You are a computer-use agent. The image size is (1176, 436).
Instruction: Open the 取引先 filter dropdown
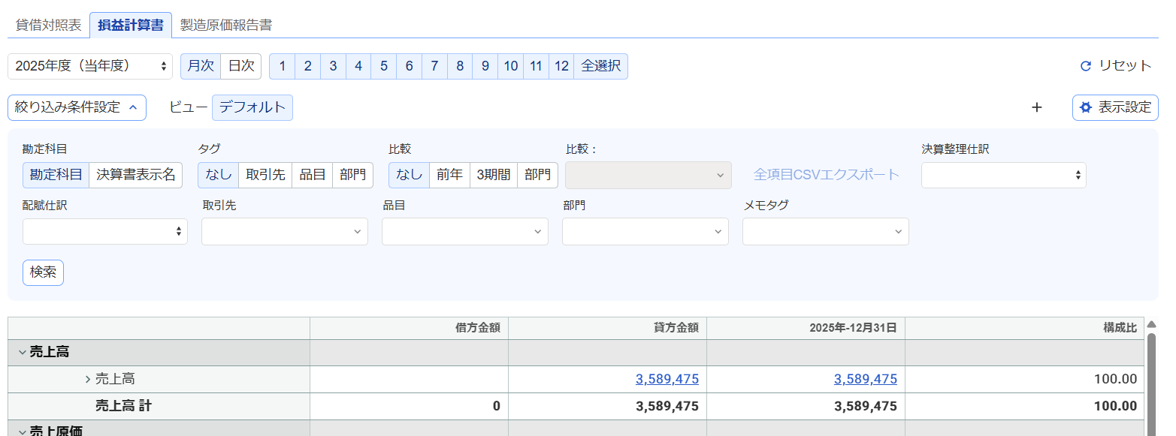pyautogui.click(x=285, y=231)
